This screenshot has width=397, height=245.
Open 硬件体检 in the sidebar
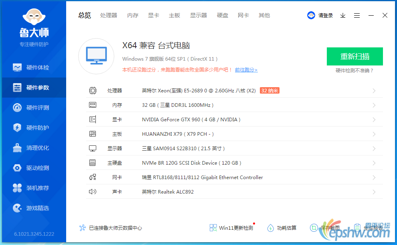[x=34, y=67]
